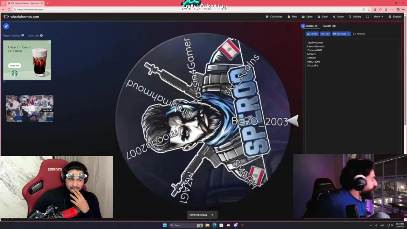Click Close ads link
This screenshot has width=407, height=229.
tap(35, 36)
